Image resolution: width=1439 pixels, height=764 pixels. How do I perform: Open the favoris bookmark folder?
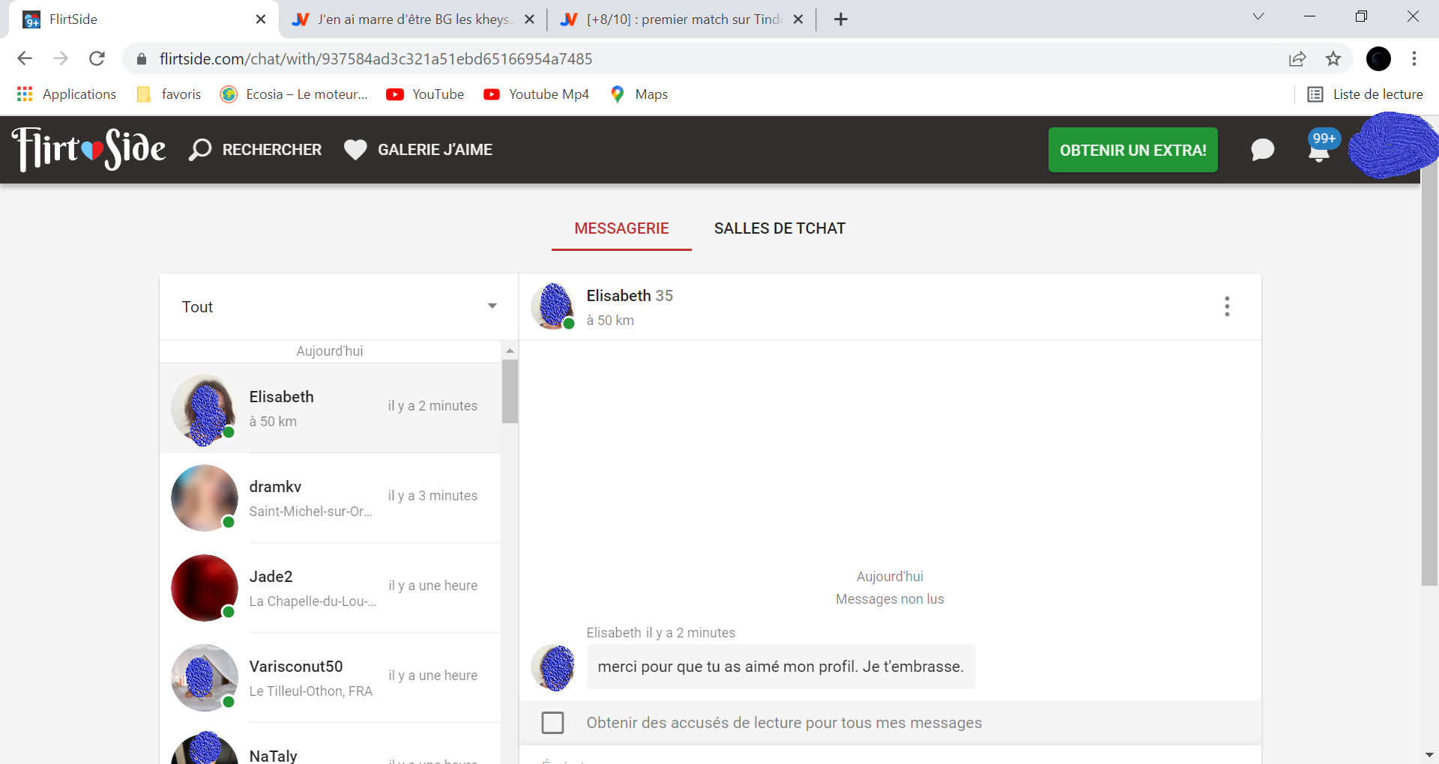click(169, 94)
